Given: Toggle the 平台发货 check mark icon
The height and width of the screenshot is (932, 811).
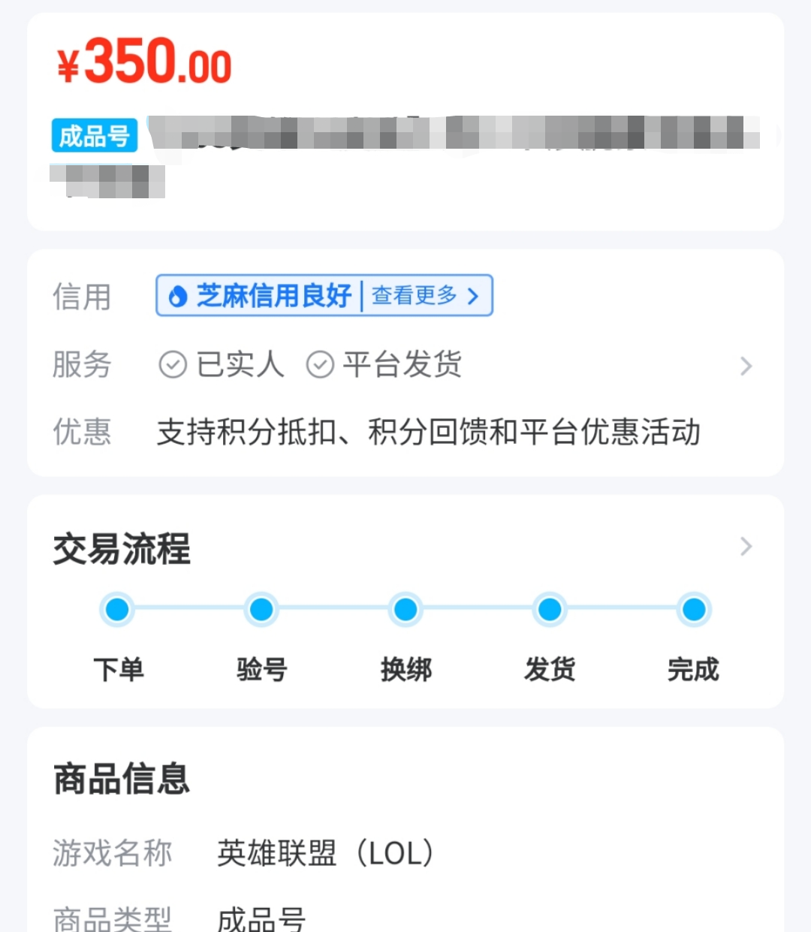Looking at the screenshot, I should 320,365.
